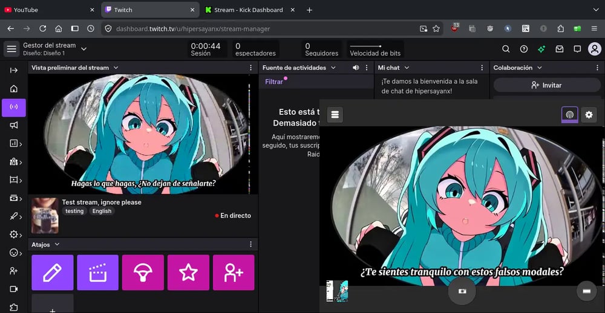Open the Firefox application menu
This screenshot has height=313, width=605.
point(594,28)
